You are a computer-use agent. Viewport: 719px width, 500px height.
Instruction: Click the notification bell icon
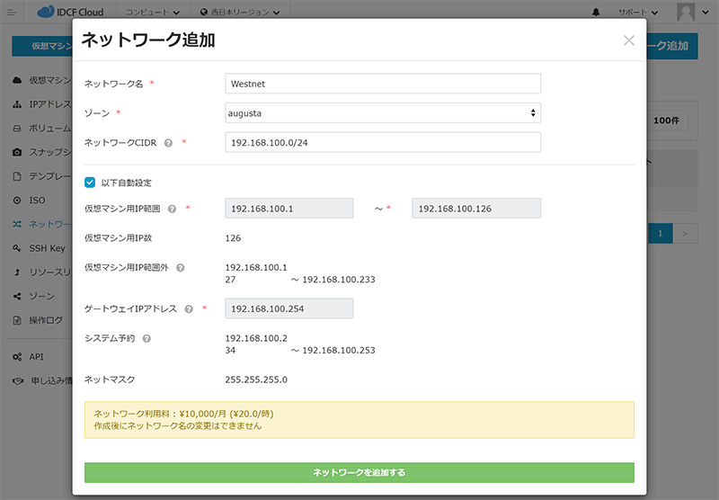pos(597,13)
